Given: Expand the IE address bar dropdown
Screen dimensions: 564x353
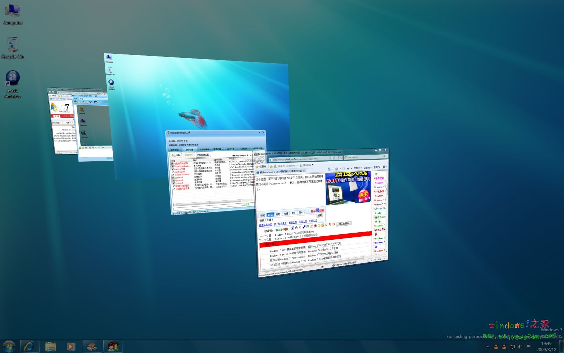Looking at the screenshot, I should pos(329,158).
